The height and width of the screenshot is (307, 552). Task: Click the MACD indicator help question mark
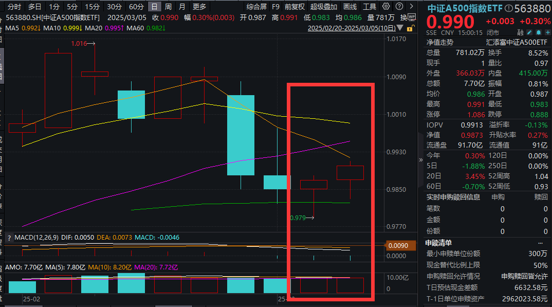(x=9, y=237)
